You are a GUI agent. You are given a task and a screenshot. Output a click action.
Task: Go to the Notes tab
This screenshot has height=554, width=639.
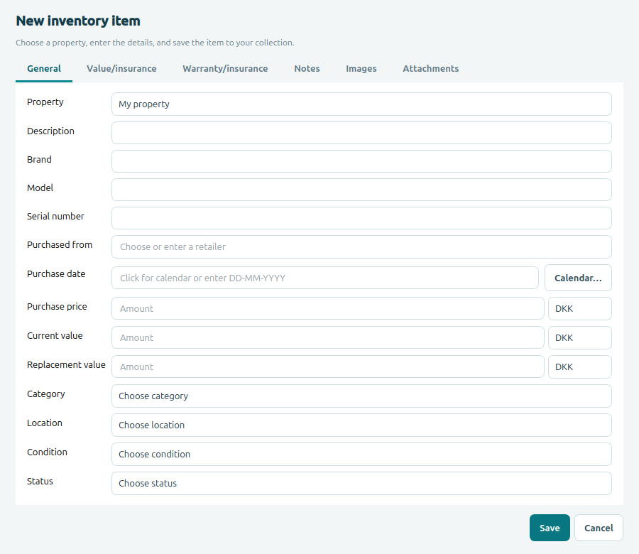click(x=307, y=68)
